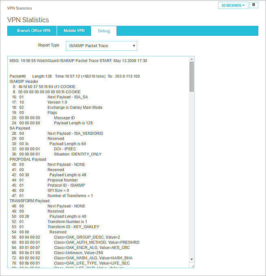This screenshot has width=266, height=276.
Task: Click 'Situation: IDENTITY_ONLY' line
Action: (56, 154)
